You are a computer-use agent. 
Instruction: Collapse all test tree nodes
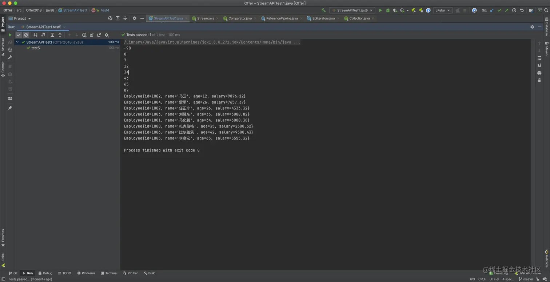[x=60, y=35]
